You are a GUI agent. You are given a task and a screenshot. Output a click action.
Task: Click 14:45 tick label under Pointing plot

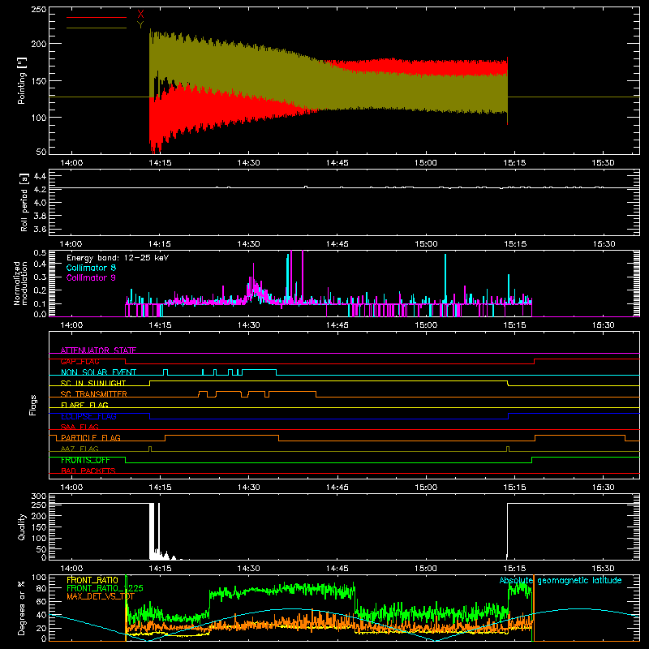click(x=337, y=163)
